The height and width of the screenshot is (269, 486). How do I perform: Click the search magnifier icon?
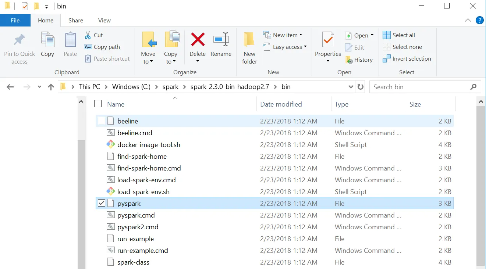(x=473, y=87)
